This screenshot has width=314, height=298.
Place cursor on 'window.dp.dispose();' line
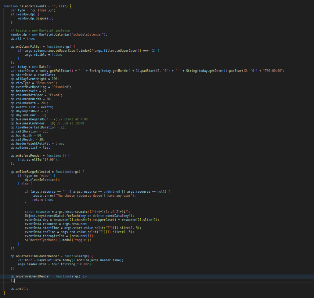point(36,18)
